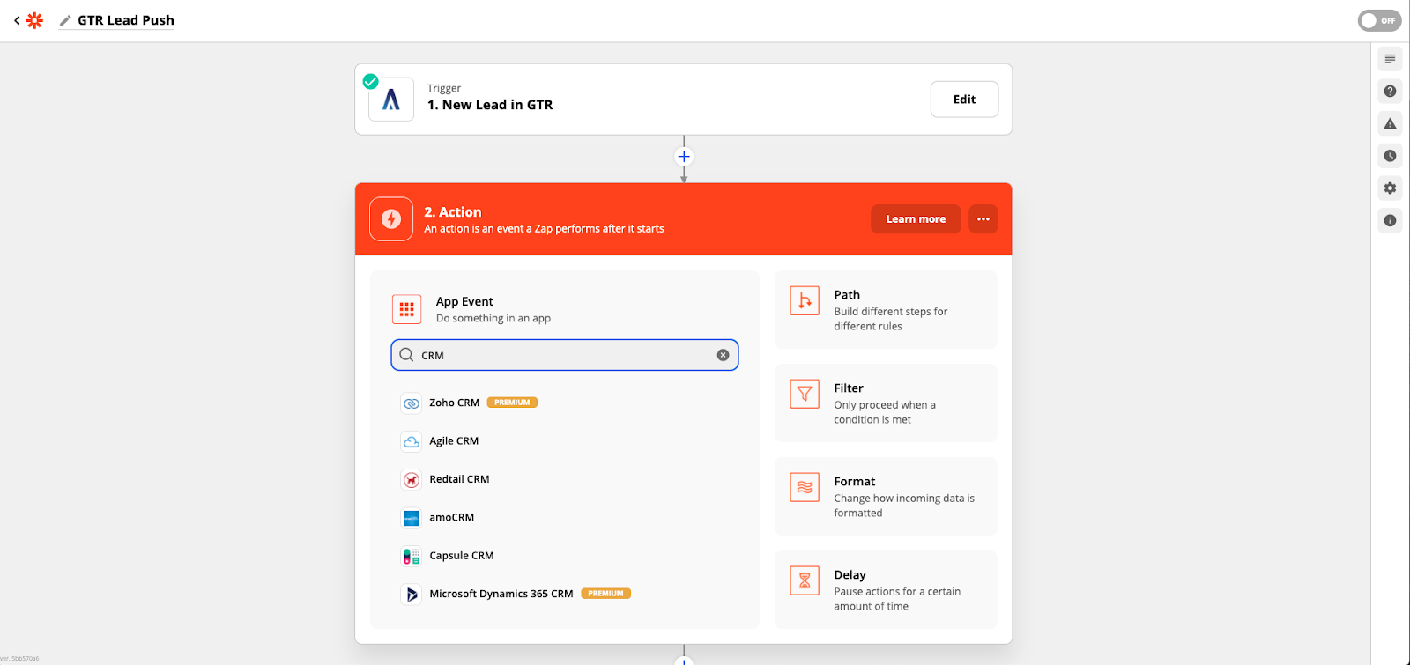Choose the Delay option card
Screen dimensions: 1410x665
886,589
